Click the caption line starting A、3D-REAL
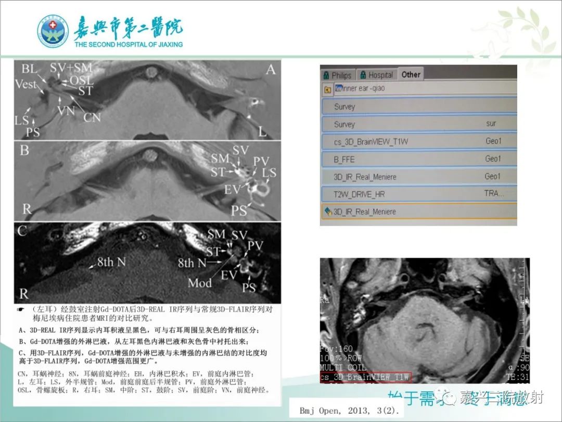 click(139, 330)
